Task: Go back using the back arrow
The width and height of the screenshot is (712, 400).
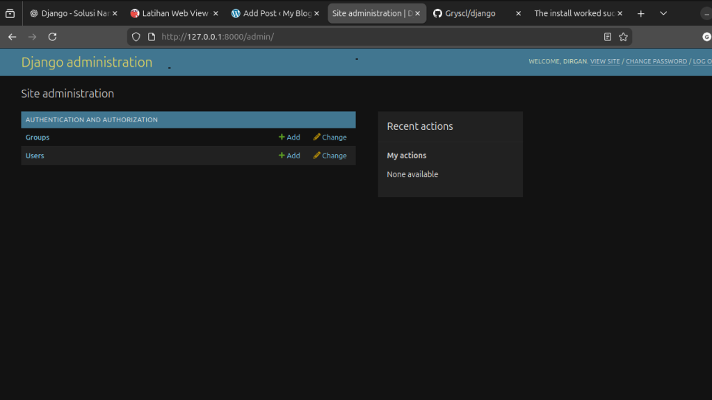Action: (x=12, y=37)
